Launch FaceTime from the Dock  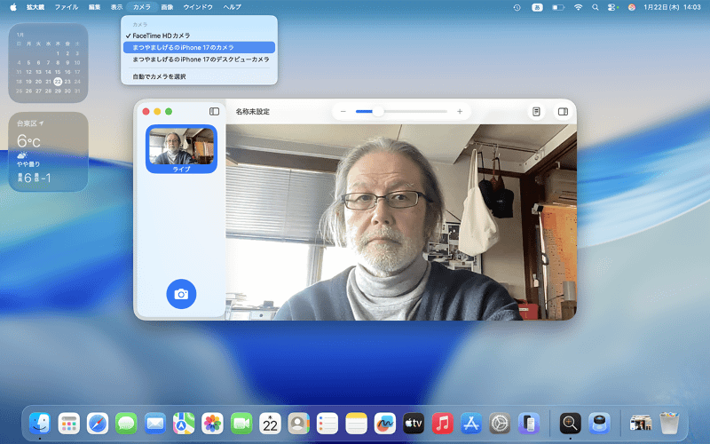[241, 424]
